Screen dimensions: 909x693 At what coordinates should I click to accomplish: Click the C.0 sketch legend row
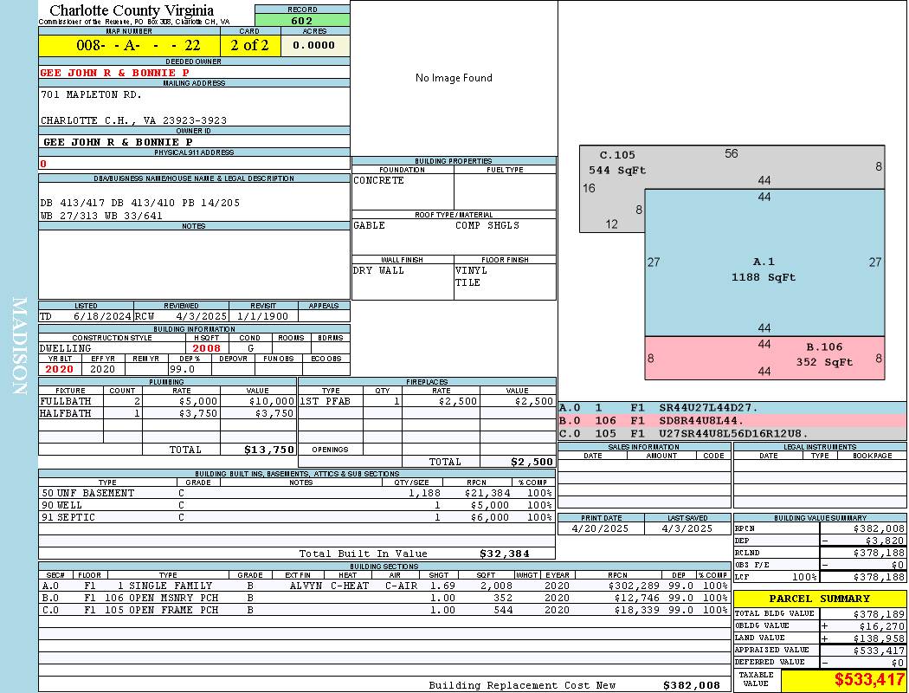click(732, 433)
